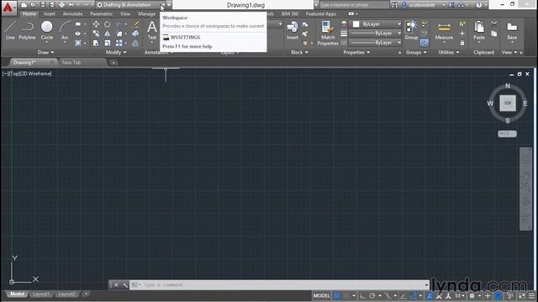Toggle snap mode in status bar
The width and height of the screenshot is (538, 302).
(345, 296)
